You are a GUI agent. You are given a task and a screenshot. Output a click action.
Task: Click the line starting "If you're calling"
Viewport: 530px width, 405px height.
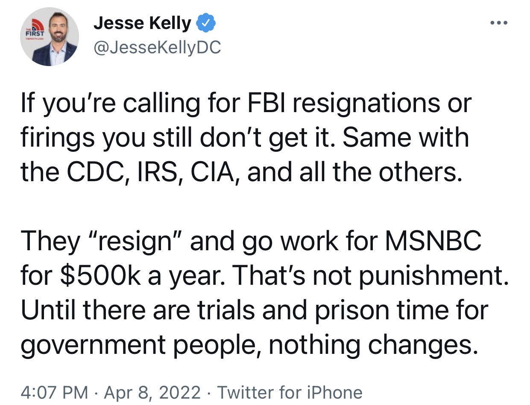(246, 104)
